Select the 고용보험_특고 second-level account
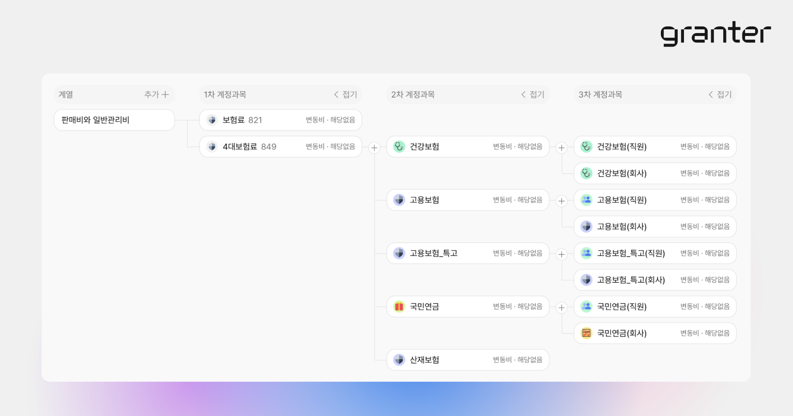 pos(468,253)
